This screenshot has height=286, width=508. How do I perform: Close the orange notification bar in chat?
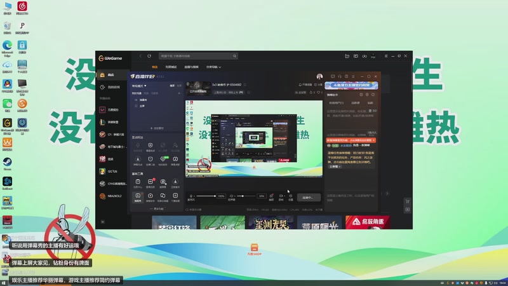(x=373, y=140)
